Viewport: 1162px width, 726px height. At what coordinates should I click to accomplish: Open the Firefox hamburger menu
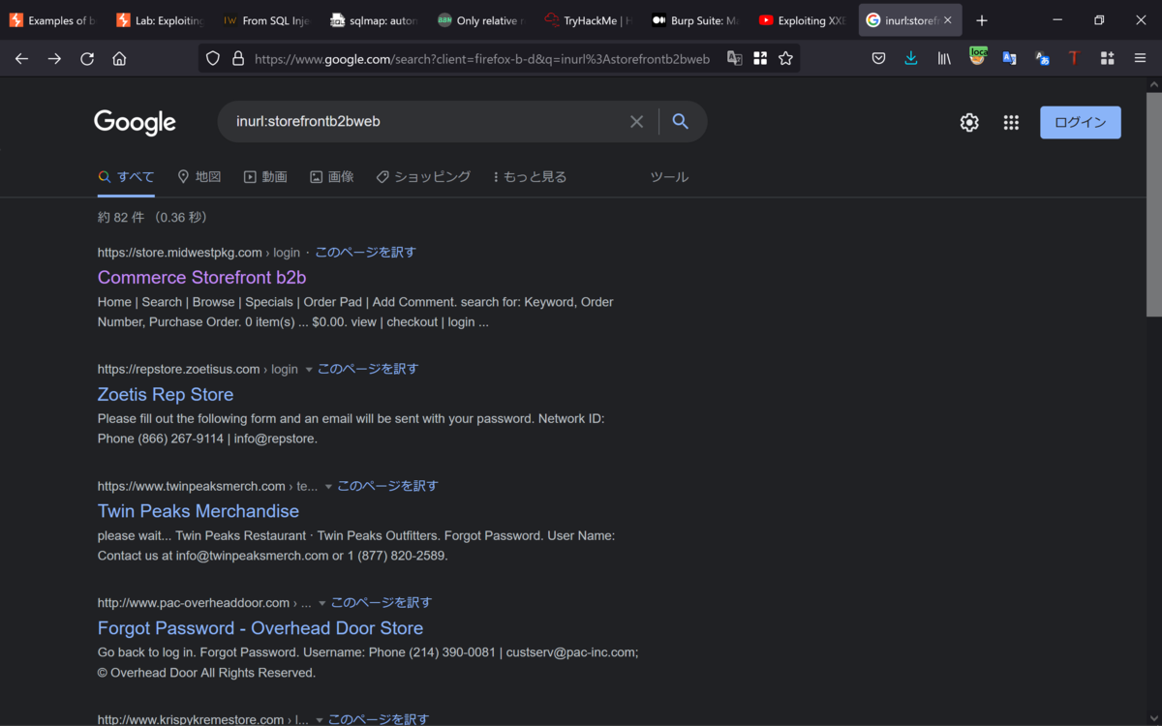tap(1140, 59)
